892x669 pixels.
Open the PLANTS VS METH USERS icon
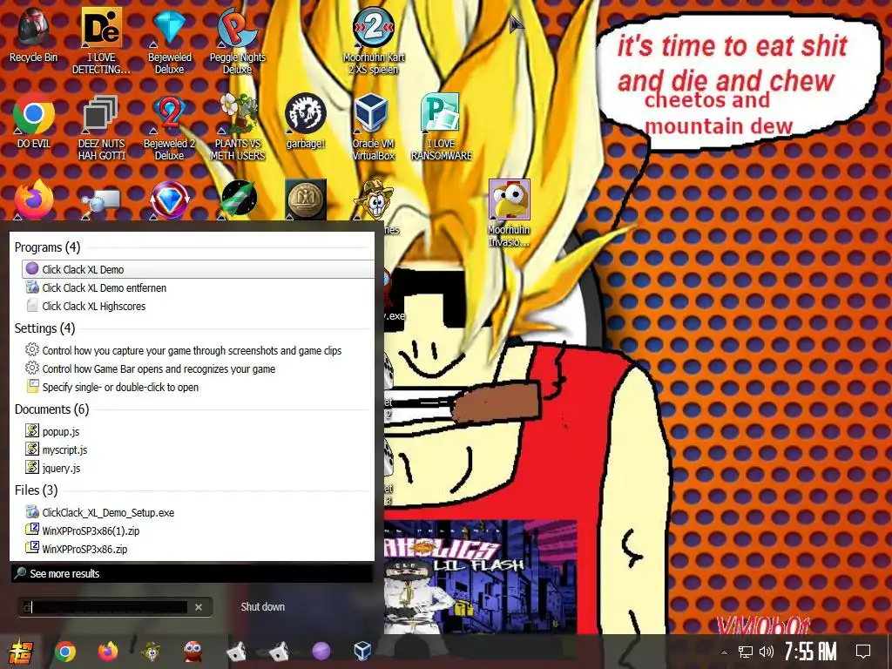click(x=237, y=126)
